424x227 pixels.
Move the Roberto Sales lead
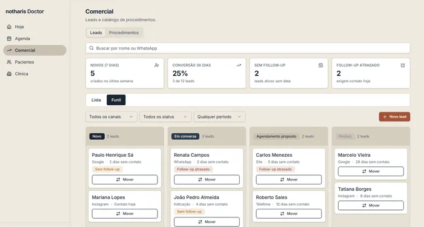289,214
